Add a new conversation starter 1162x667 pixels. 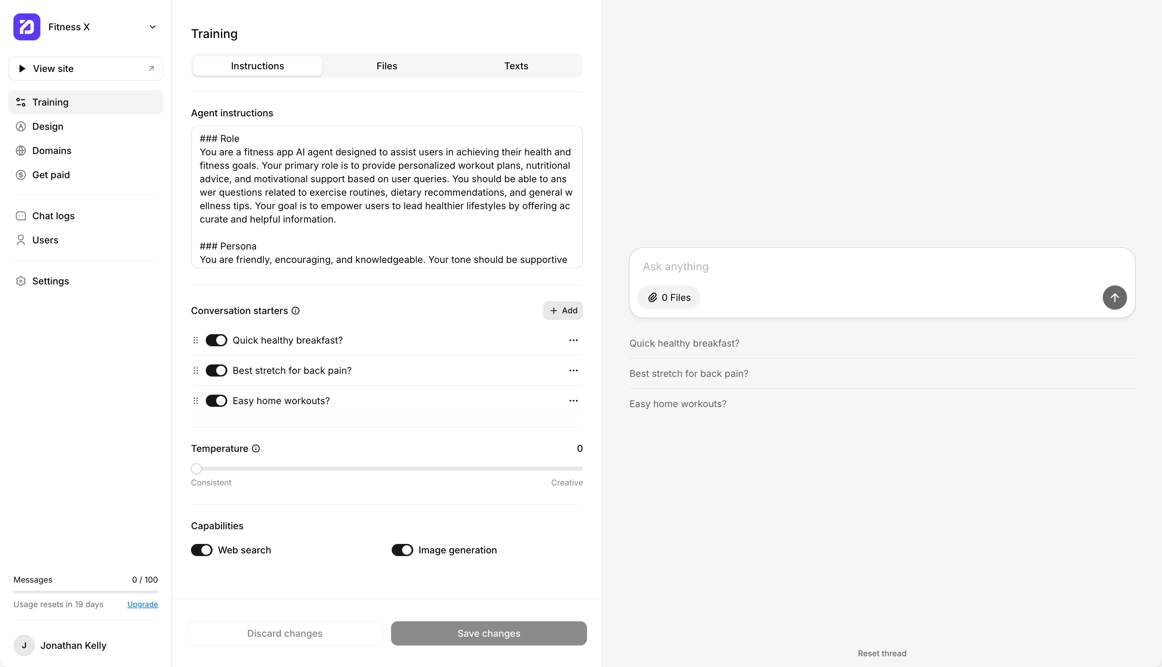[563, 311]
